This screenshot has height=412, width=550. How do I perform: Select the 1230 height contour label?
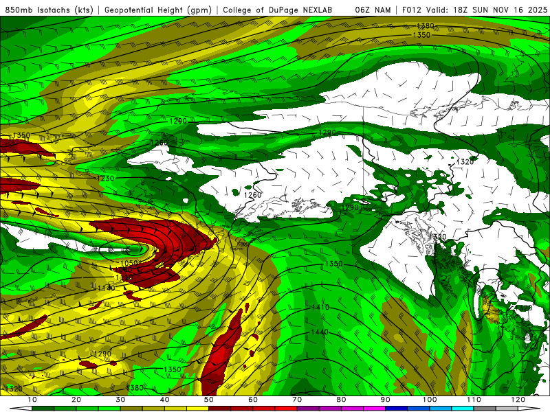click(x=106, y=179)
